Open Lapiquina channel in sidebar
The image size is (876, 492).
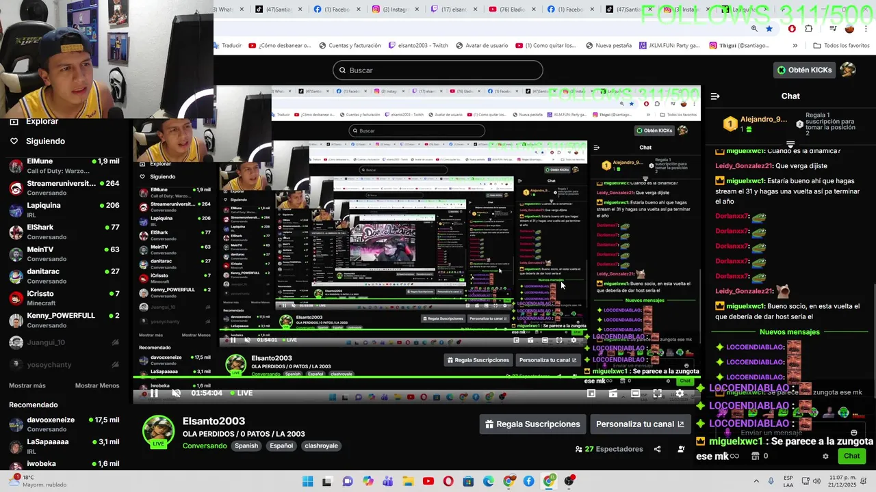(x=65, y=210)
